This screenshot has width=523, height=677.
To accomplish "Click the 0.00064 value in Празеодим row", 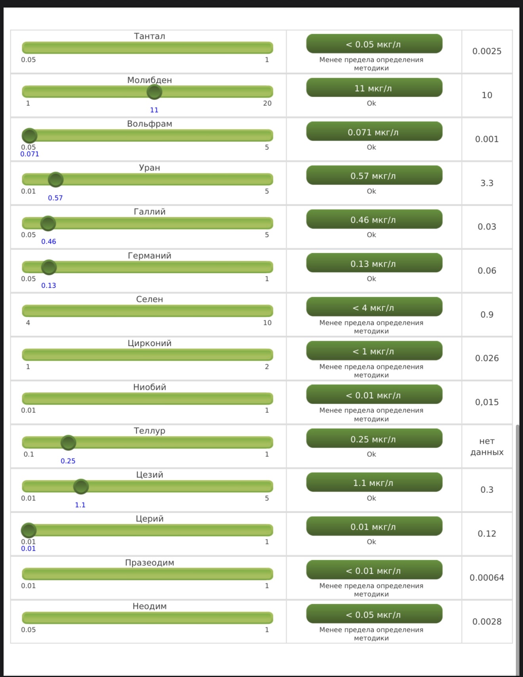I will pos(487,578).
